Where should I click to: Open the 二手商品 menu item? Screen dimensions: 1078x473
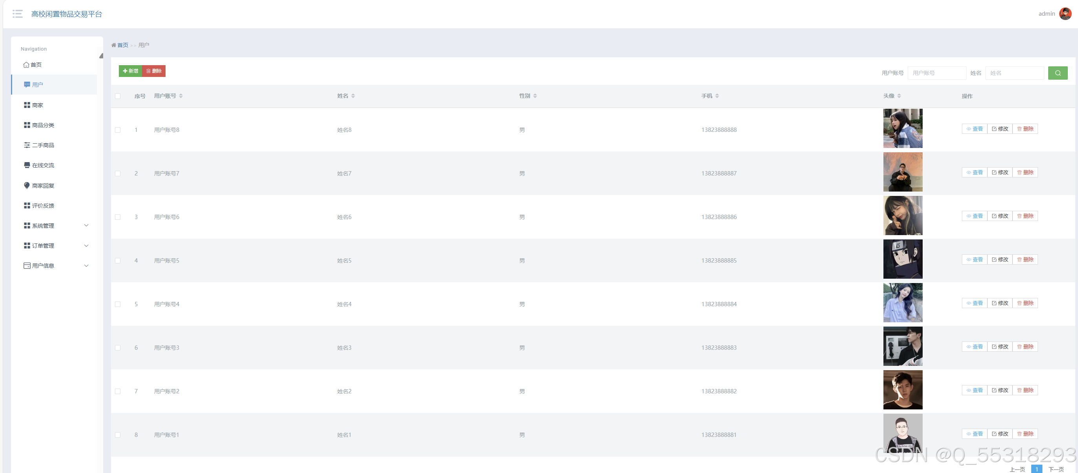point(43,145)
